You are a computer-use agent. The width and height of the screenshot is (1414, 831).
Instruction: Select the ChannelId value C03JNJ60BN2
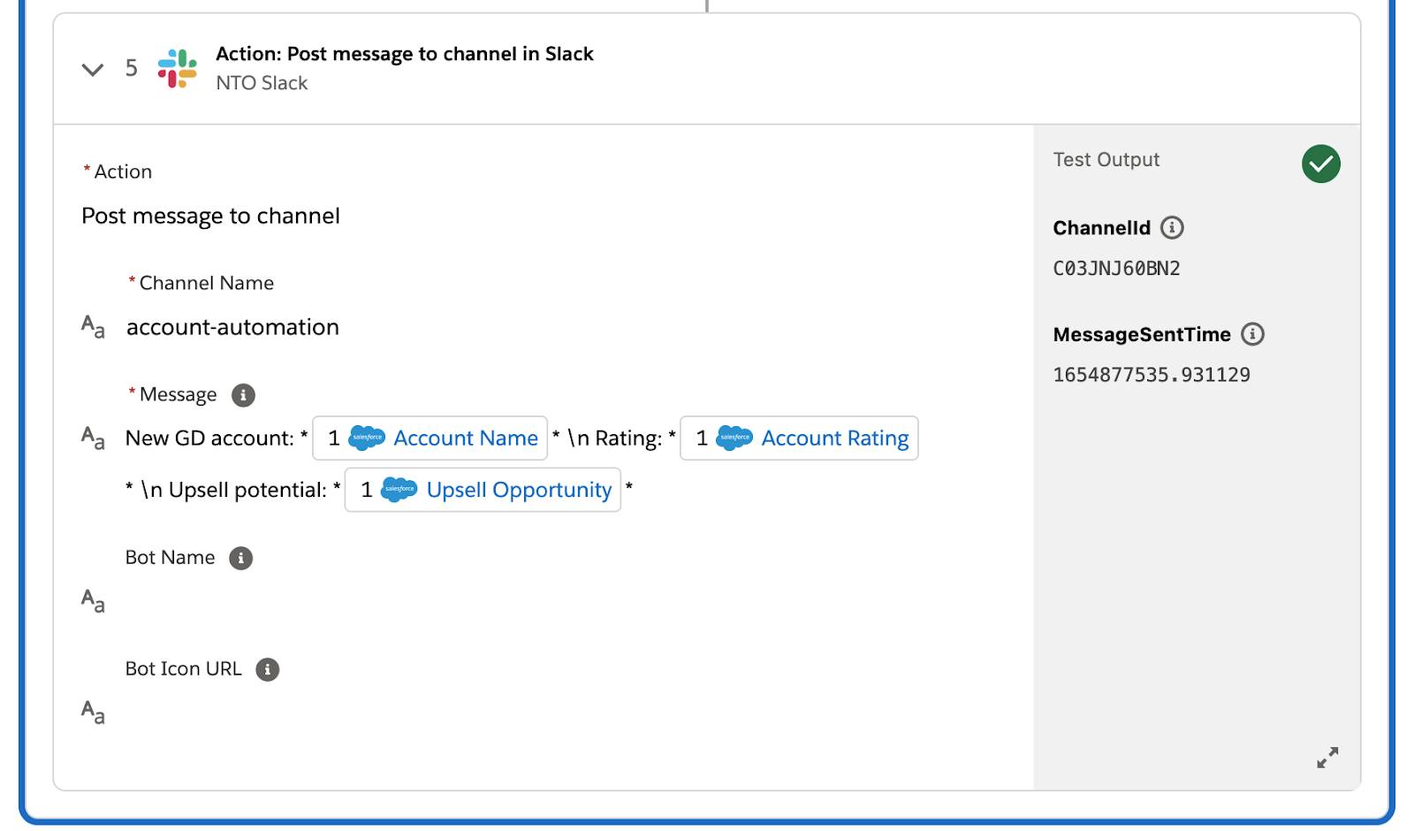pyautogui.click(x=1116, y=269)
